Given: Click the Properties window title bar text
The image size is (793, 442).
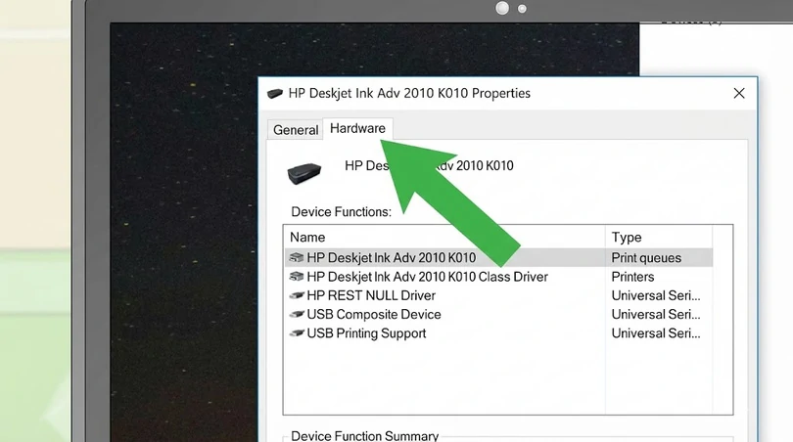Looking at the screenshot, I should 409,94.
